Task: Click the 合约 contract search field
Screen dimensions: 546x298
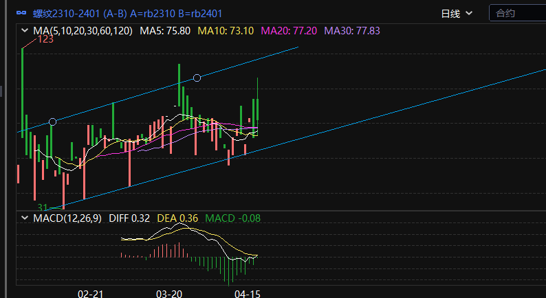Action: [x=516, y=13]
